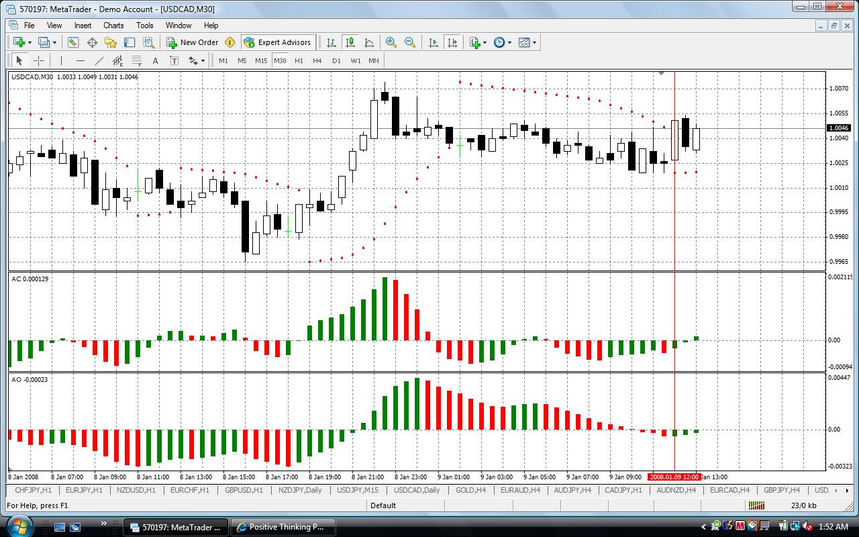Switch to the GBPUSD,H1 chart tab
The width and height of the screenshot is (859, 537).
pos(244,490)
